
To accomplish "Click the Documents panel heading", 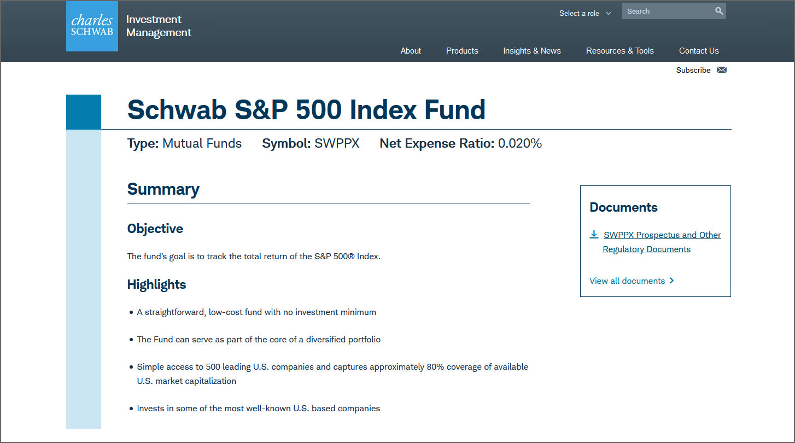I will 623,207.
